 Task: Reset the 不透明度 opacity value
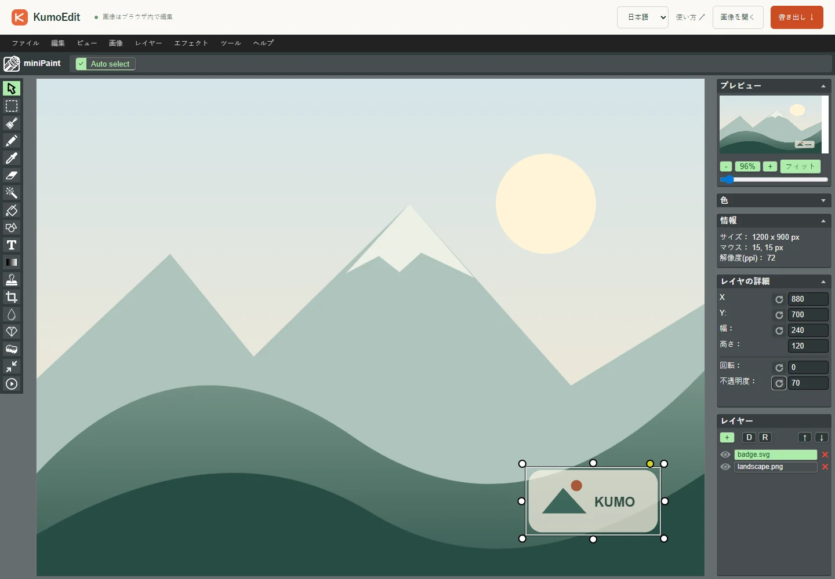pos(779,383)
